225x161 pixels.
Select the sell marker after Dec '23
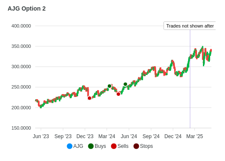pos(90,98)
